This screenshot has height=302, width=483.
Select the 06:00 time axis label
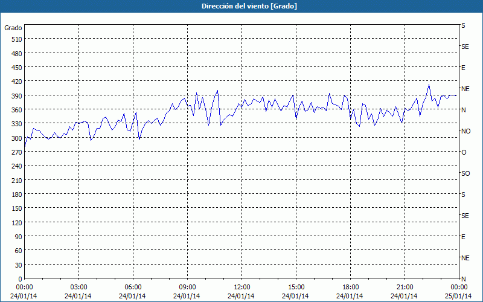pos(133,288)
